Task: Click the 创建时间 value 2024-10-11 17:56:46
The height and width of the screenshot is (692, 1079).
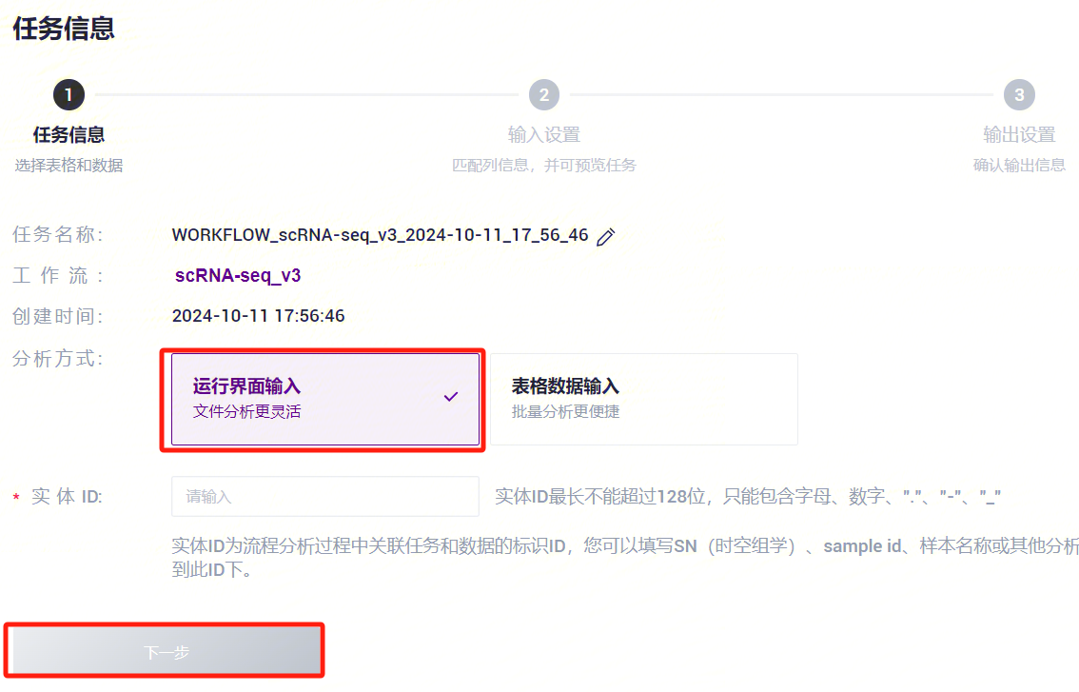Action: tap(258, 316)
